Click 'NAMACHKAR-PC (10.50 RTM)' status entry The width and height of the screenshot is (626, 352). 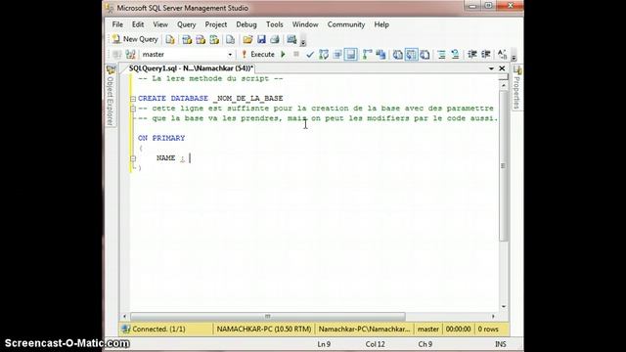[264, 330]
